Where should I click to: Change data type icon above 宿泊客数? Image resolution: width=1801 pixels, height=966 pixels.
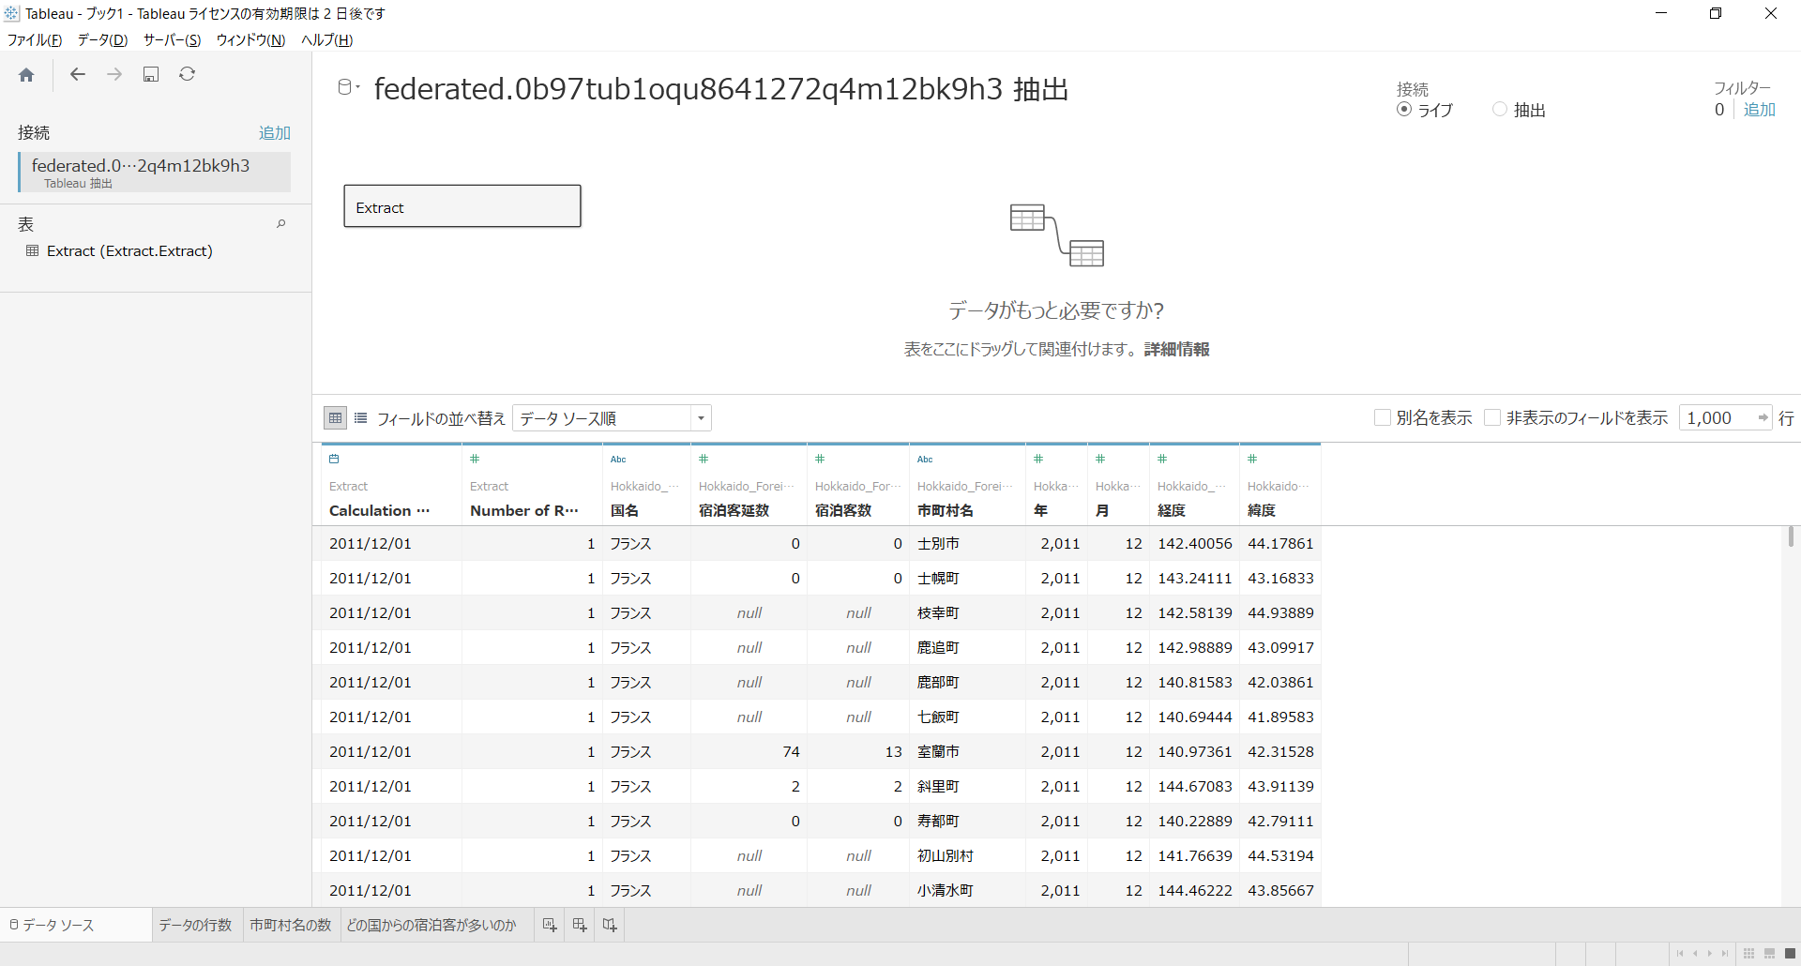click(820, 459)
